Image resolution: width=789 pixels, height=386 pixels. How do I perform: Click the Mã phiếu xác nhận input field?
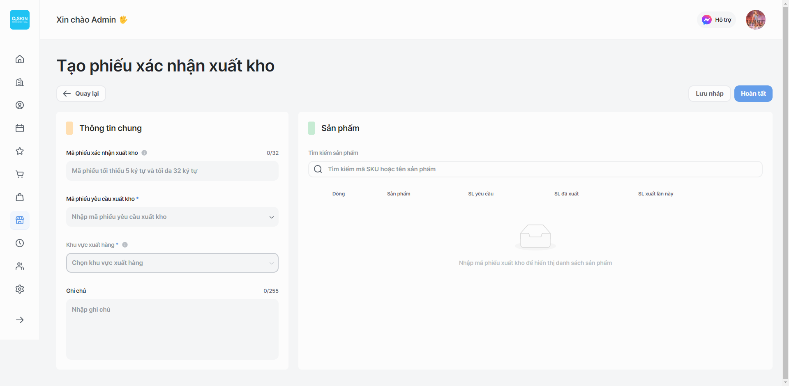click(x=172, y=171)
